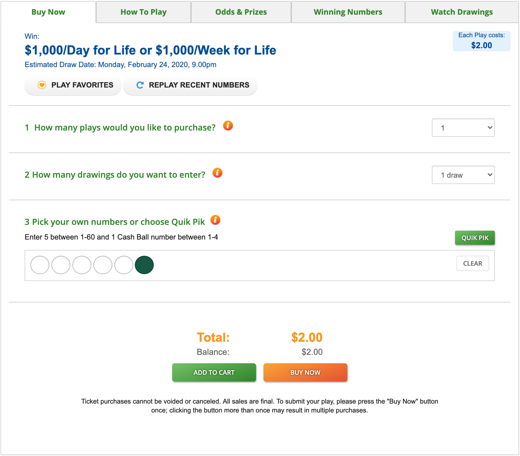Click the Clear button to reset numbers
Viewport: 520px width, 456px height.
[x=473, y=263]
